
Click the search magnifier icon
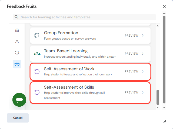coord(16,17)
